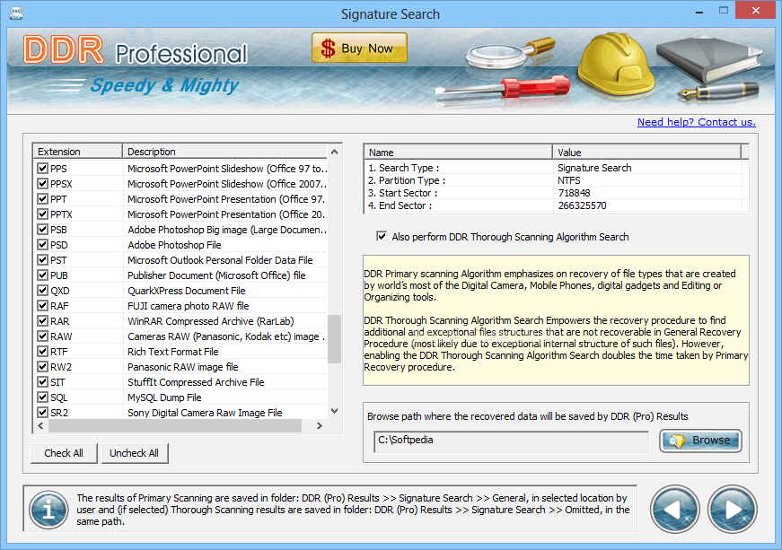Click the vertical scrollbar thumb in extension list
This screenshot has height=550, width=782.
(335, 339)
